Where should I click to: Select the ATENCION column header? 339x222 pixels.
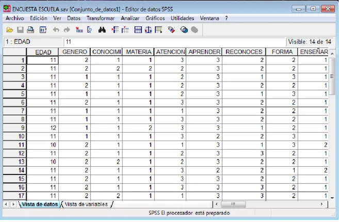click(x=170, y=52)
